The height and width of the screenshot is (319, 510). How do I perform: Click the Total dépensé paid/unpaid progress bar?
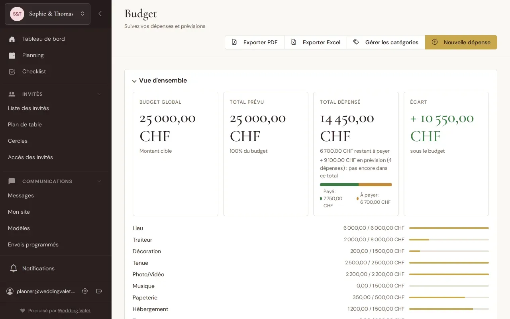(x=356, y=185)
